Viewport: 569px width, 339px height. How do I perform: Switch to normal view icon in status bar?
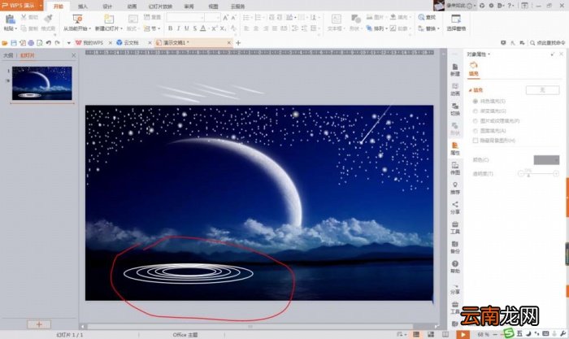click(416, 334)
